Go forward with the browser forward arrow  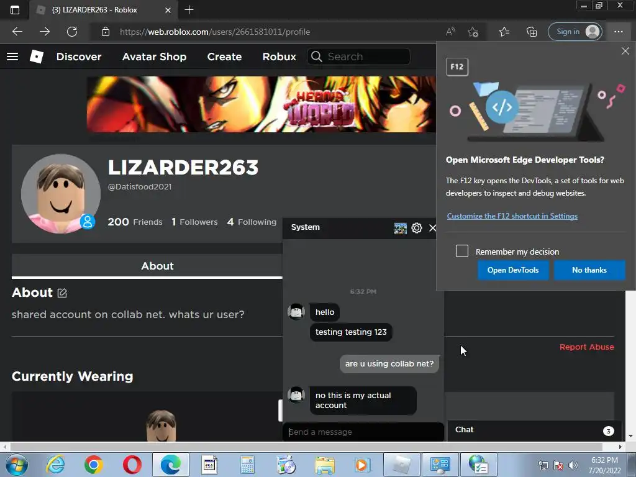tap(45, 32)
